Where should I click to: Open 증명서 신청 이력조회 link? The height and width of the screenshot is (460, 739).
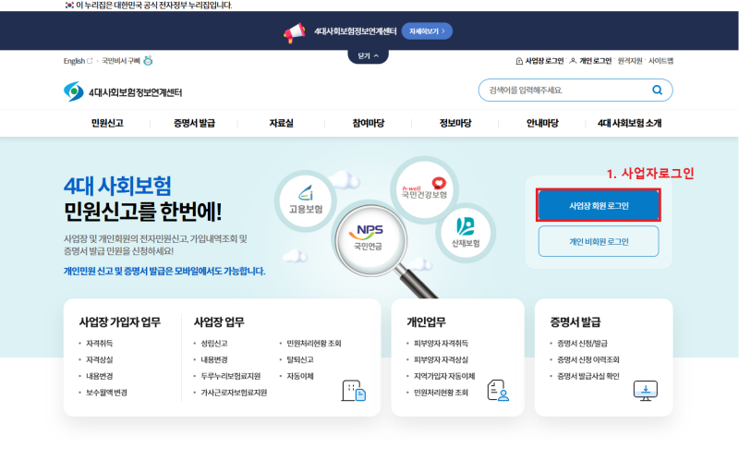[588, 359]
